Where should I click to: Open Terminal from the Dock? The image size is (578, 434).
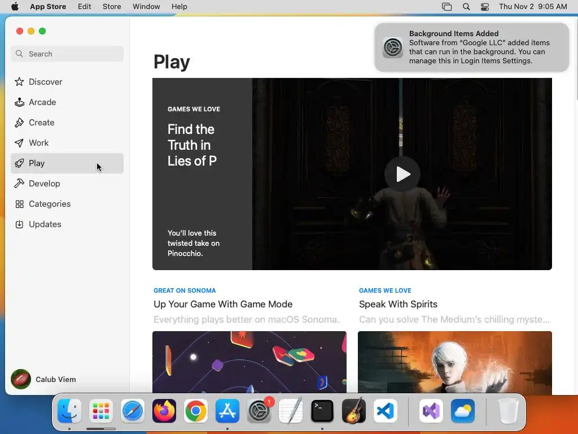point(322,411)
